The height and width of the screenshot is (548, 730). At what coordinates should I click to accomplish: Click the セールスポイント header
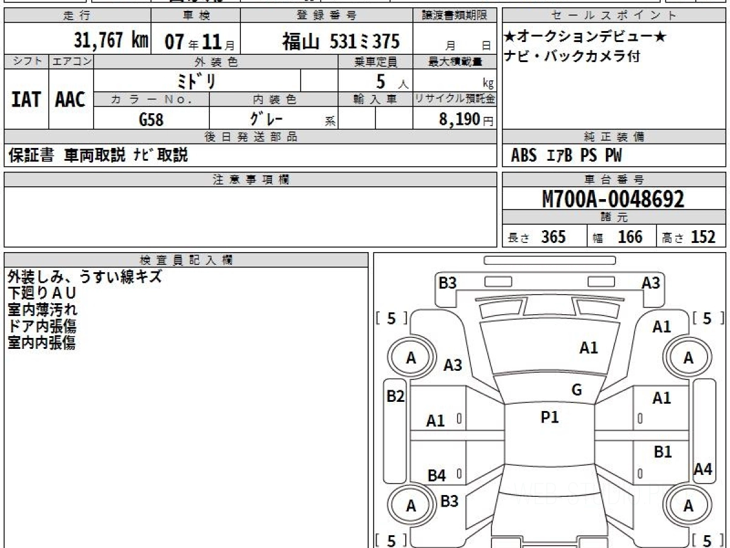(x=614, y=16)
